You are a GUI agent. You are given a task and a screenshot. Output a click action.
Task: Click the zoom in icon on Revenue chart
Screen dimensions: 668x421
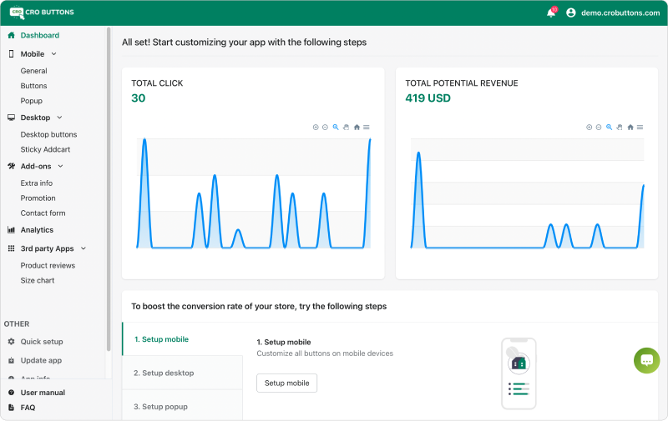click(590, 128)
